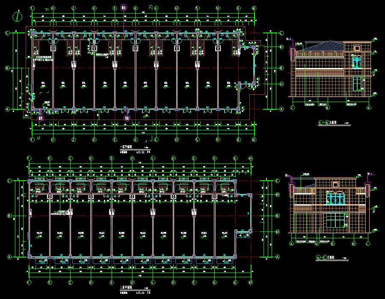Click the 625.20 area value under the lower plan title
Viewport: 385px width, 299px height.
point(140,293)
